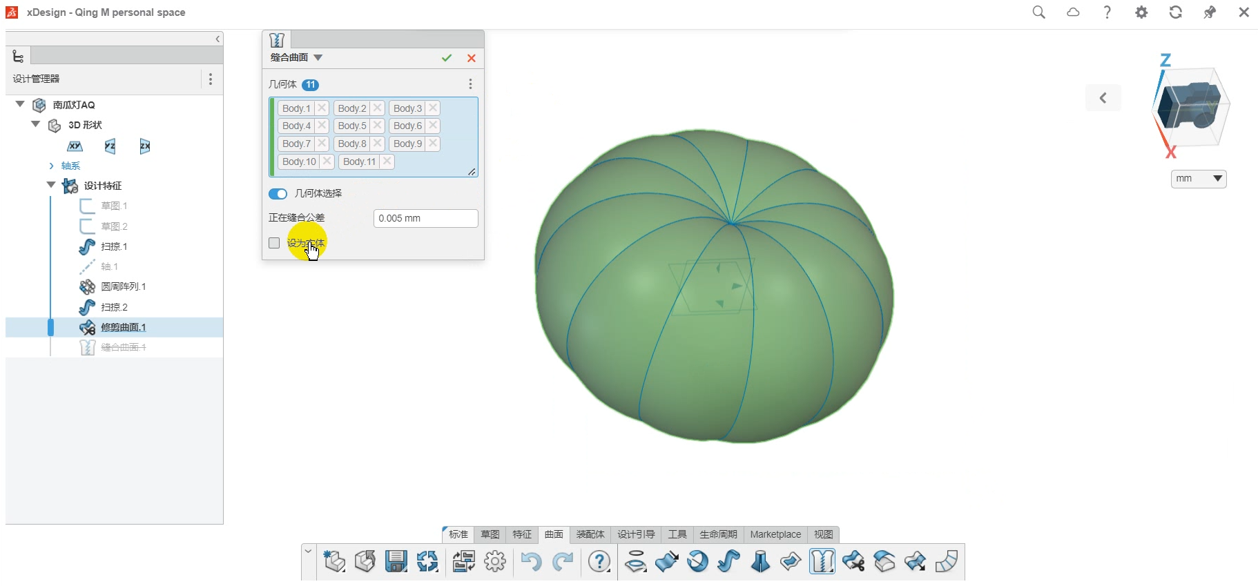
Task: Click the 0.005 mm tolerance field
Action: coord(425,218)
